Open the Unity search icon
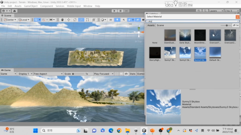The height and width of the screenshot is (135, 241). [205, 11]
